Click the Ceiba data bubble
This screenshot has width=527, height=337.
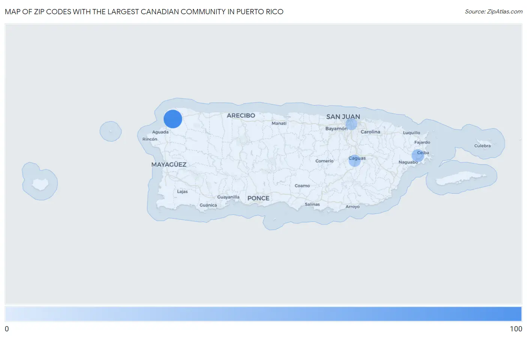[x=418, y=155]
